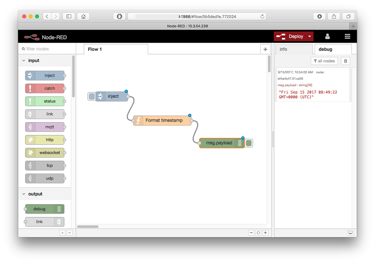The image size is (375, 263).
Task: Select the msg.payload debug node
Action: coord(222,143)
